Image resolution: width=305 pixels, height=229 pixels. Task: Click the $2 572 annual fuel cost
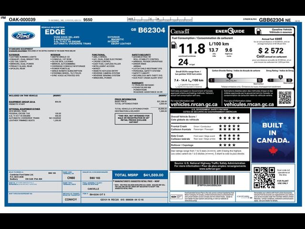[x=270, y=51]
